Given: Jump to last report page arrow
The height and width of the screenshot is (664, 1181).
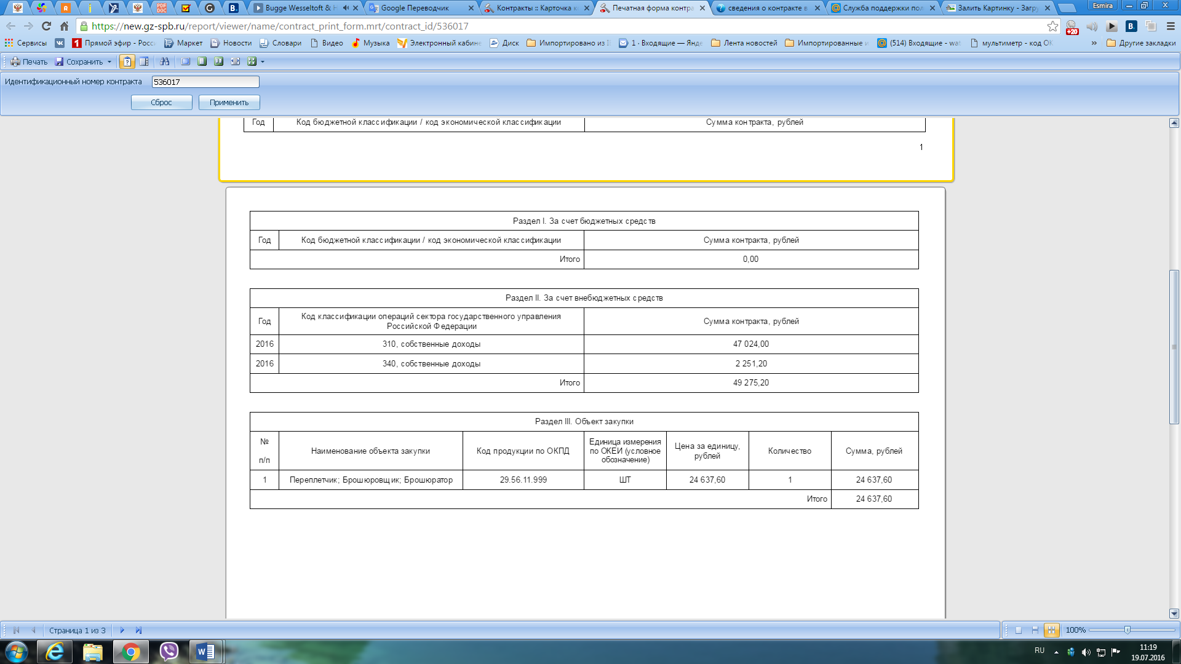Looking at the screenshot, I should click(x=138, y=630).
